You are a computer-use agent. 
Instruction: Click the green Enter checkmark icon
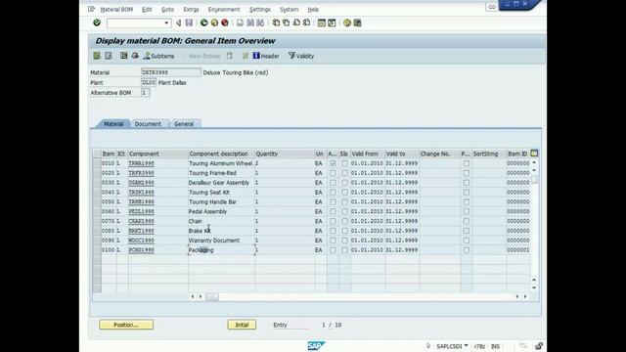[97, 22]
